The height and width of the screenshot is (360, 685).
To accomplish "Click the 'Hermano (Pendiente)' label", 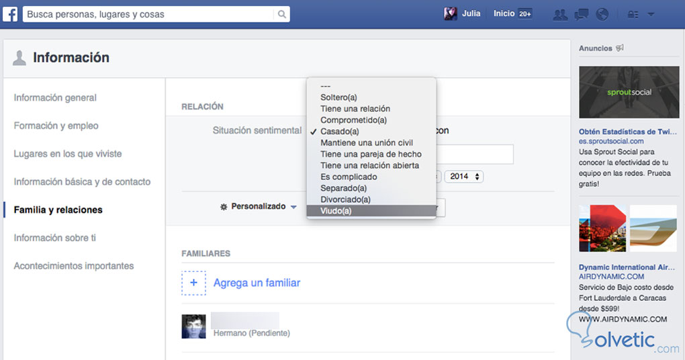I will point(252,333).
